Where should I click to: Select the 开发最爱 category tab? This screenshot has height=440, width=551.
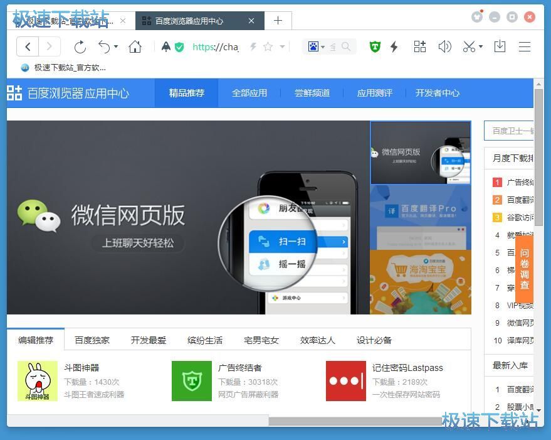tap(149, 340)
